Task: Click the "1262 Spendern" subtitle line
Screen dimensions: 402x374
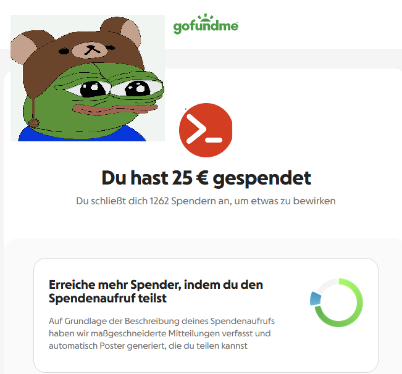Action: (206, 201)
